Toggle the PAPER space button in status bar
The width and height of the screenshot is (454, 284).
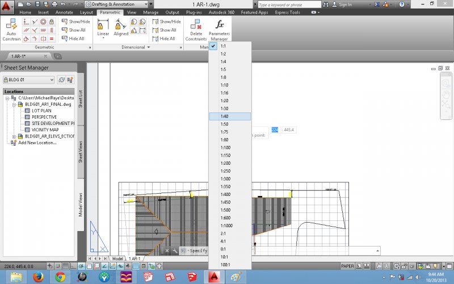347,266
